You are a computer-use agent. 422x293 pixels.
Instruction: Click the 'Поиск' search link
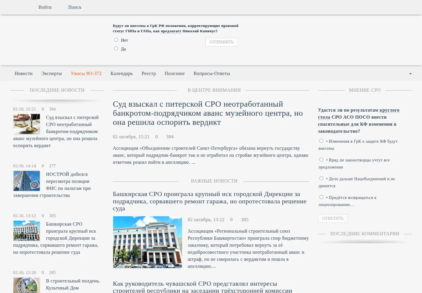[75, 7]
